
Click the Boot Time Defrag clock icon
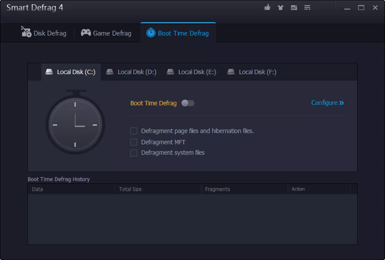point(151,32)
